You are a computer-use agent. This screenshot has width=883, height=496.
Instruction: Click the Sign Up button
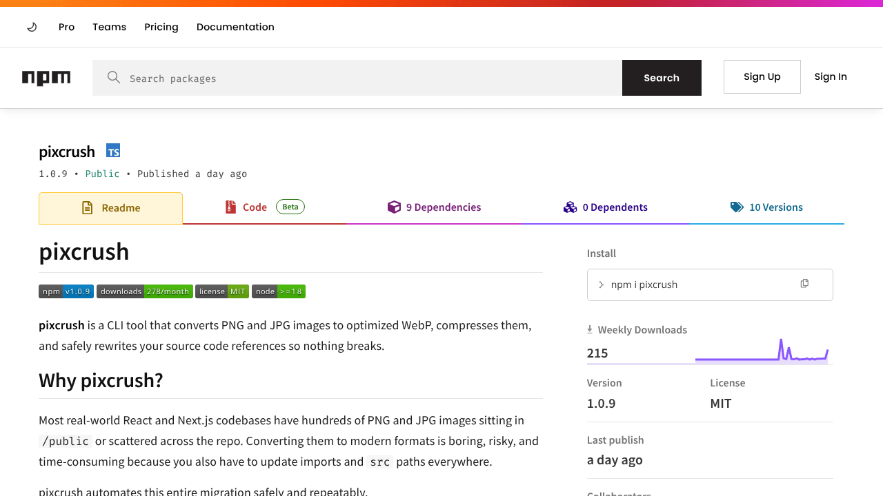pyautogui.click(x=762, y=76)
